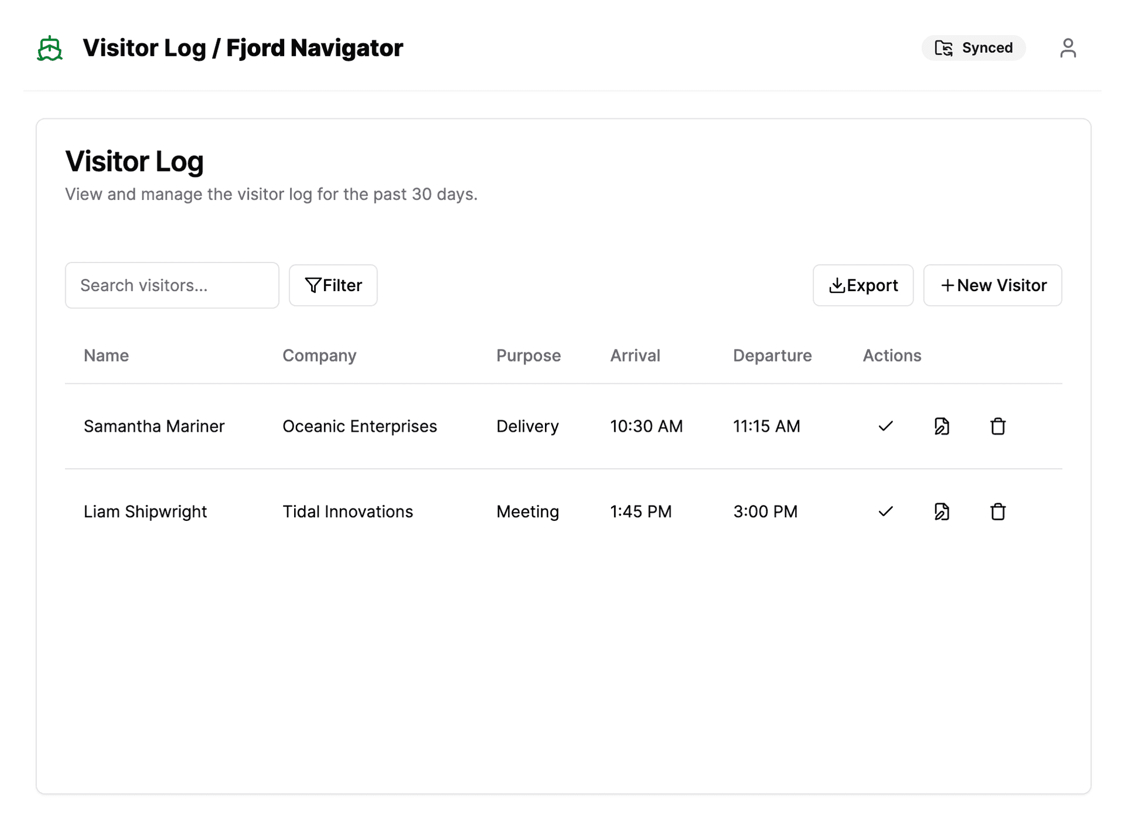
Task: Sort by the Company column header
Action: click(x=319, y=356)
